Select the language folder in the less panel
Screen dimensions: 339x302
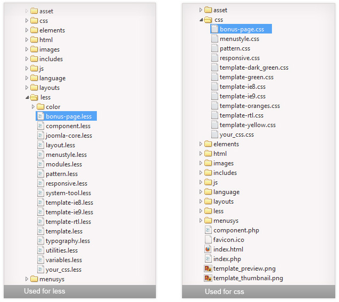(48, 78)
